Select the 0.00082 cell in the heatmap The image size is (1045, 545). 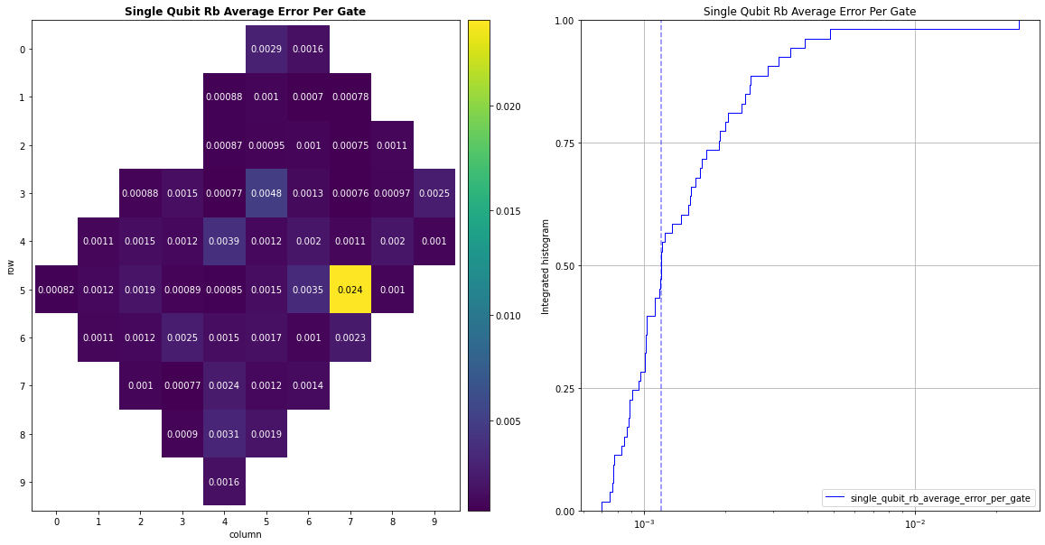pos(56,290)
